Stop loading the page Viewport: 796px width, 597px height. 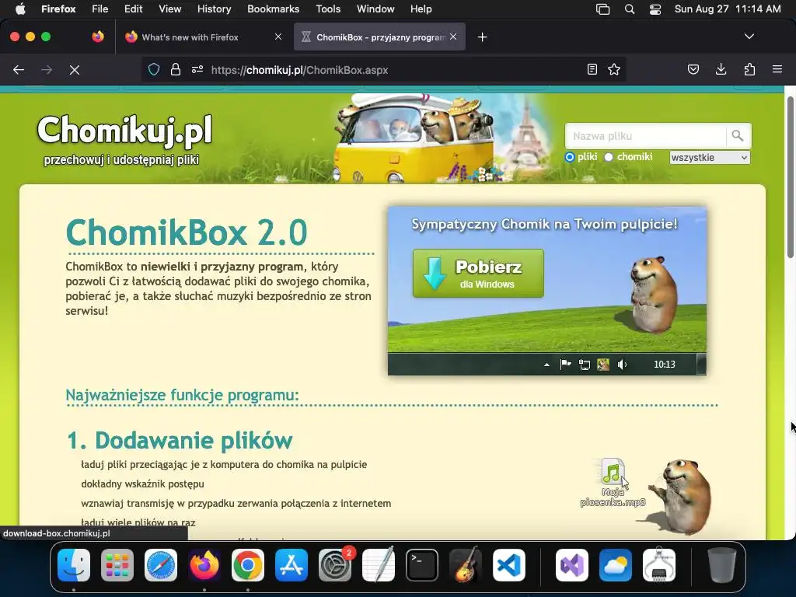tap(75, 69)
